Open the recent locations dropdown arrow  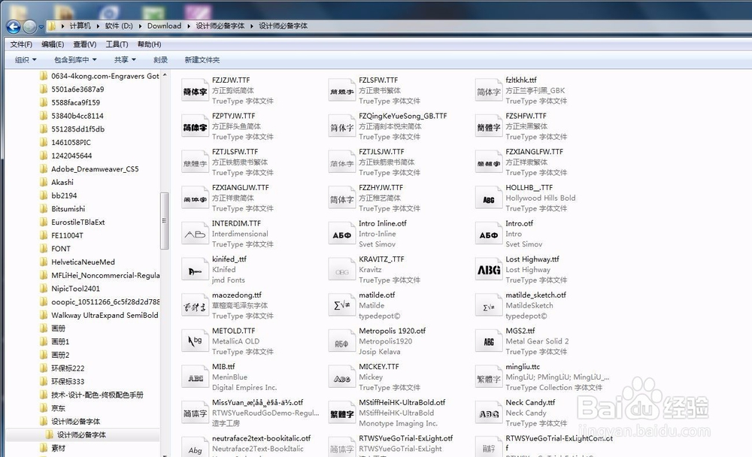41,27
